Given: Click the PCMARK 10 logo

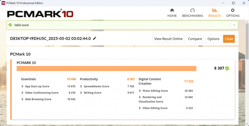Looking at the screenshot, I should [40, 13].
